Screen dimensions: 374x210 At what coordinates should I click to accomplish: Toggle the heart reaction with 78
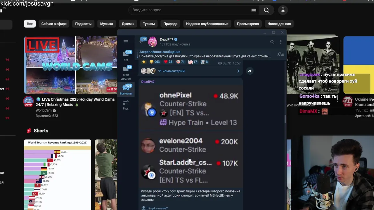(168, 62)
